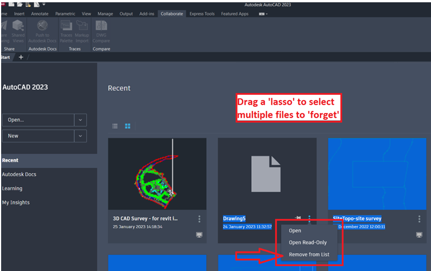Image resolution: width=431 pixels, height=271 pixels.
Task: Open the Manage ribbon tab
Action: pyautogui.click(x=105, y=14)
